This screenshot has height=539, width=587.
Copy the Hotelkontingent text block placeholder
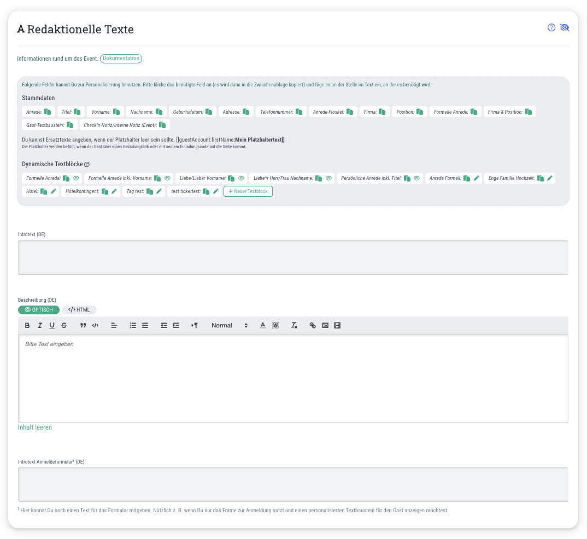point(105,191)
